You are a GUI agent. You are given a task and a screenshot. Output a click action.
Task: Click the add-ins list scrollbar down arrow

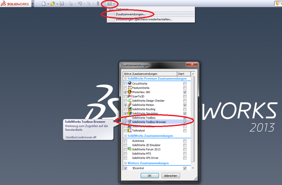click(x=193, y=168)
